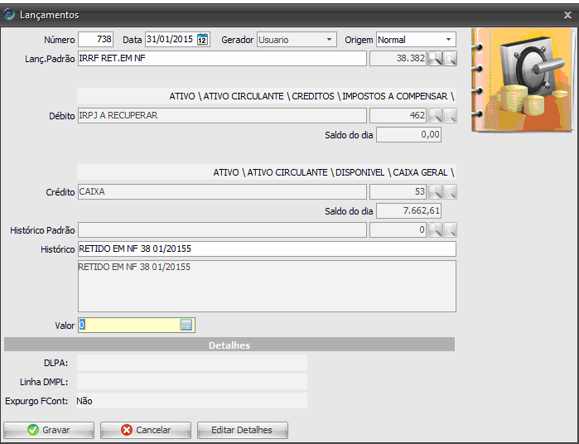Viewport: 579px width, 444px height.
Task: Close the Lançamentos window
Action: (x=567, y=15)
